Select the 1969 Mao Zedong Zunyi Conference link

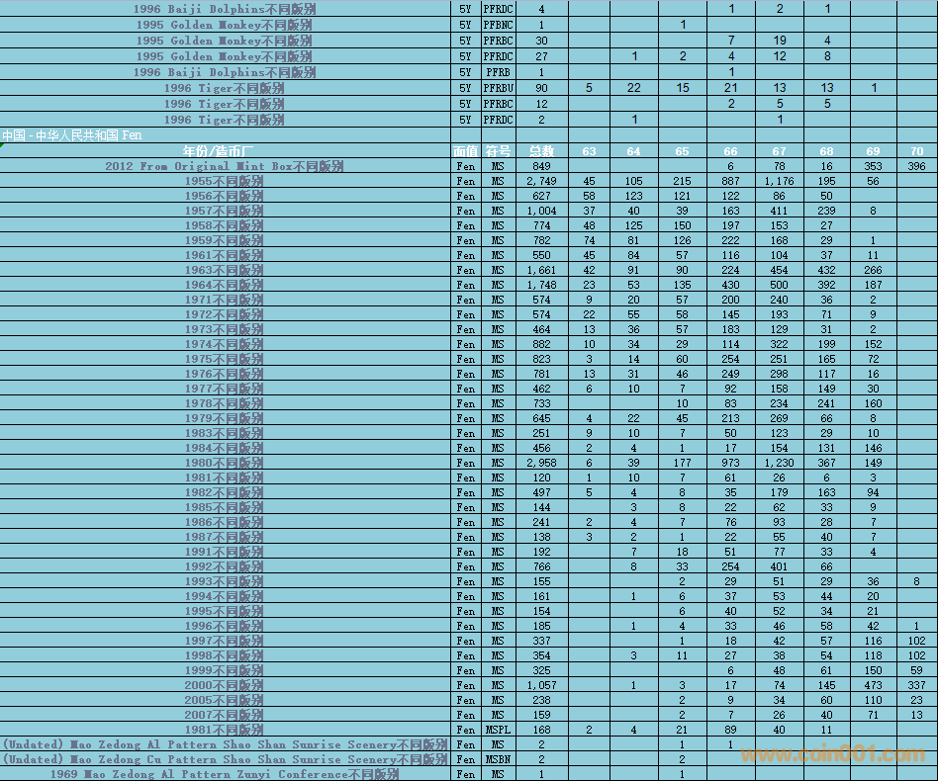click(x=225, y=774)
